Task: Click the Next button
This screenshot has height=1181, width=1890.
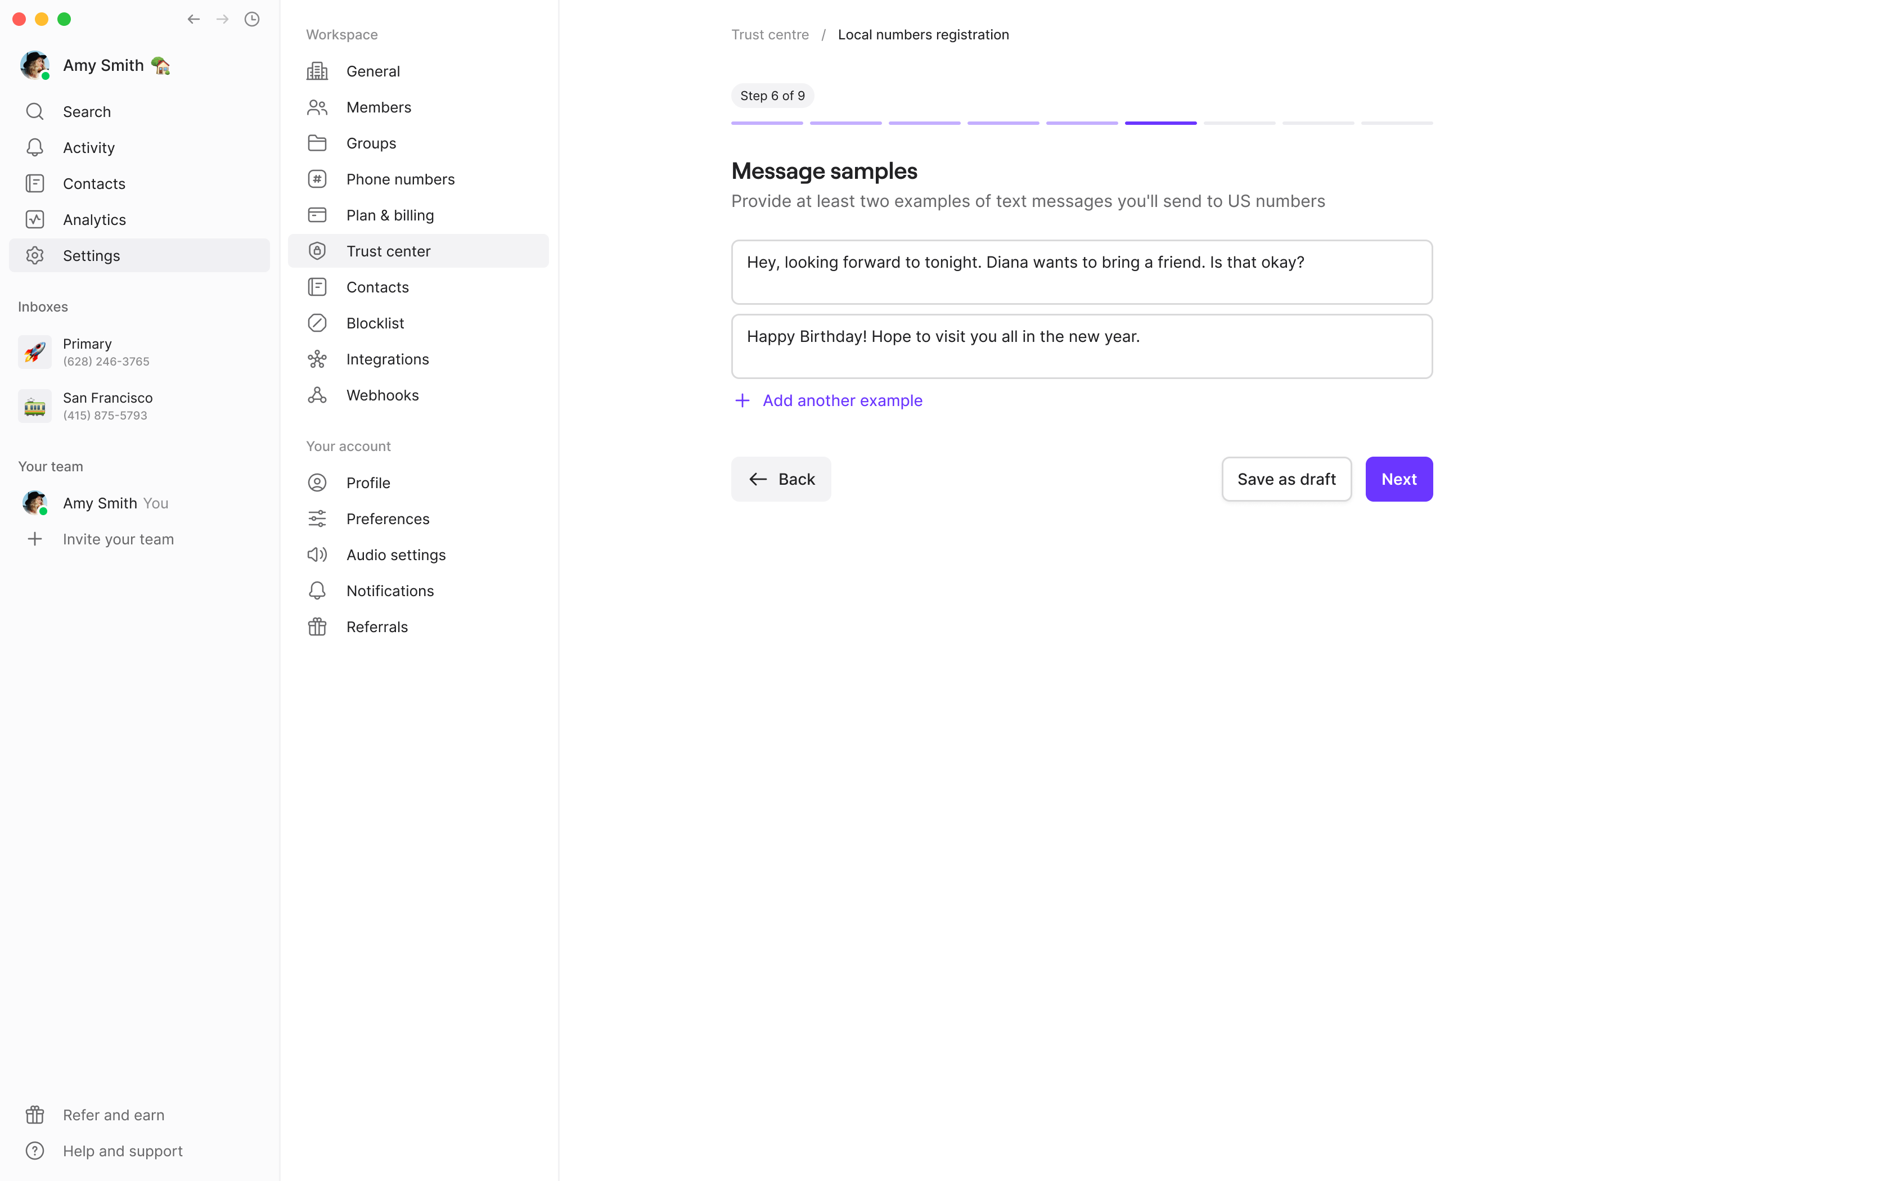Action: tap(1398, 480)
